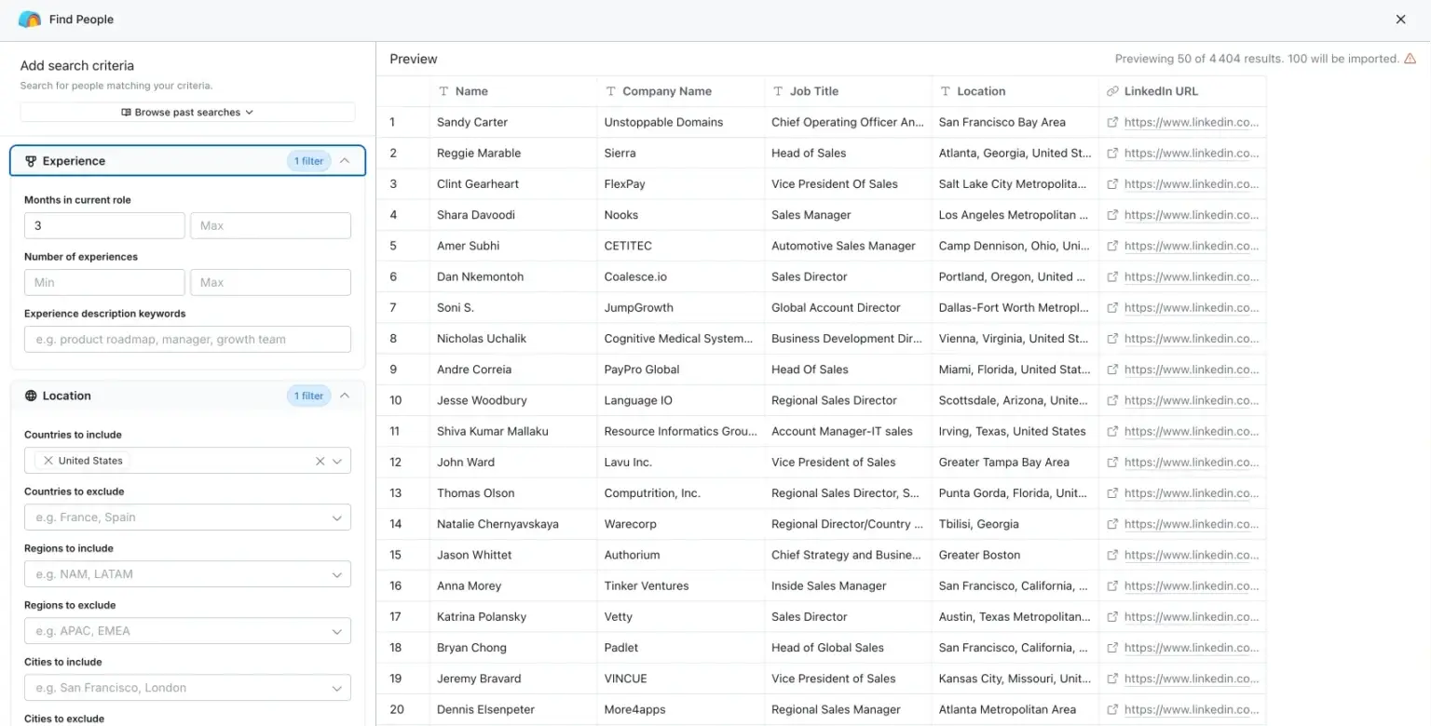Click the Name column header
1431x726 pixels.
point(513,91)
